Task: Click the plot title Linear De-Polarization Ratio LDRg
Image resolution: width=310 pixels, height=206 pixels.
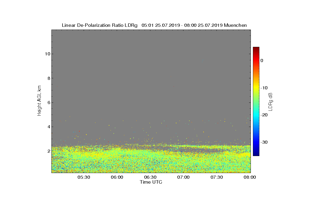Action: tap(100, 25)
